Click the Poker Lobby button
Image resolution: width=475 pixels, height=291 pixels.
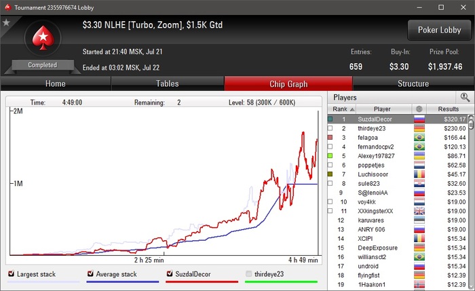[439, 30]
